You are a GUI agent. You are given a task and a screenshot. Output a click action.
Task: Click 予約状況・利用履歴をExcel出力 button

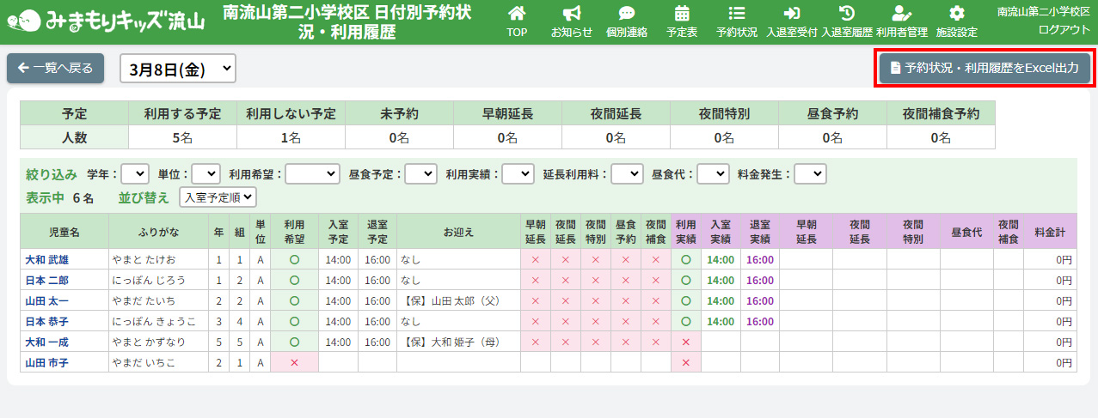coord(985,68)
